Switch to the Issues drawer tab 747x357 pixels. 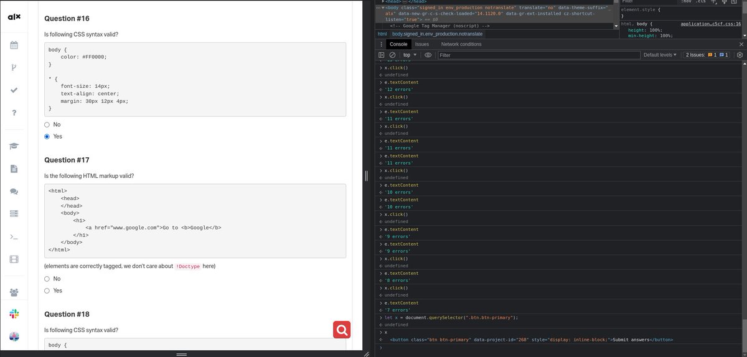tap(422, 44)
